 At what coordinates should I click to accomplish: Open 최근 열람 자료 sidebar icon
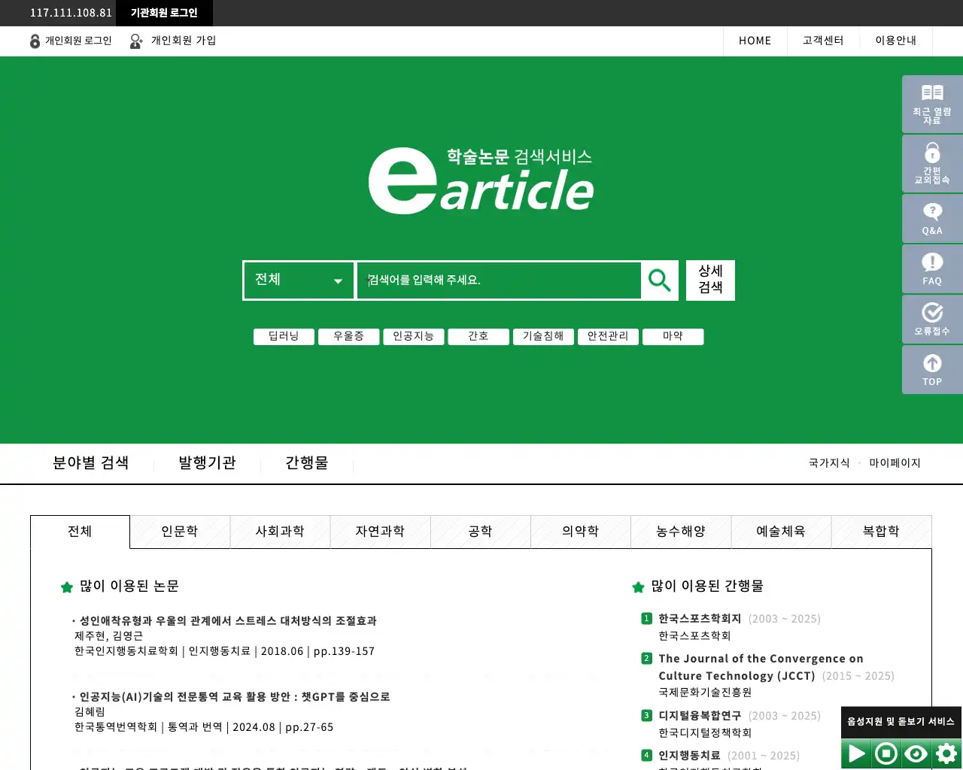[932, 104]
